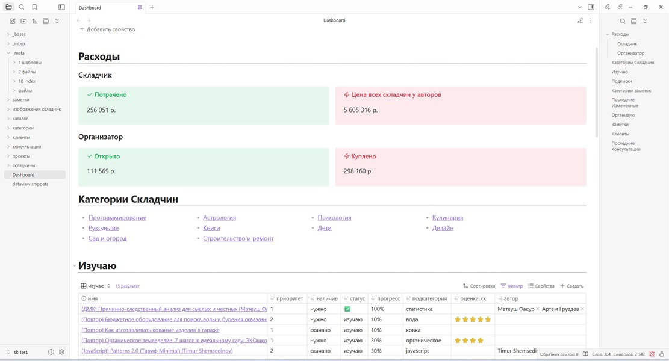Open a new tab with plus button

pyautogui.click(x=152, y=8)
